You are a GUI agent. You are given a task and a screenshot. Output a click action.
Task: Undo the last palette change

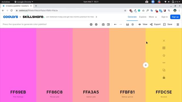[115, 24]
